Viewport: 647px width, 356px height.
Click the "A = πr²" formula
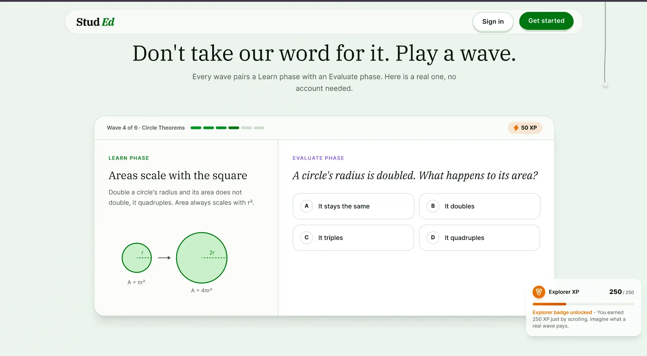(x=136, y=282)
